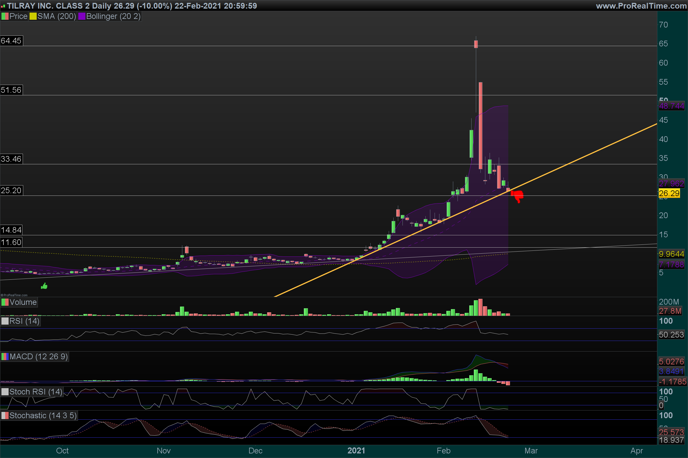Click the Stoch RSI (14) indicator icon
The height and width of the screenshot is (458, 688).
tap(5, 392)
